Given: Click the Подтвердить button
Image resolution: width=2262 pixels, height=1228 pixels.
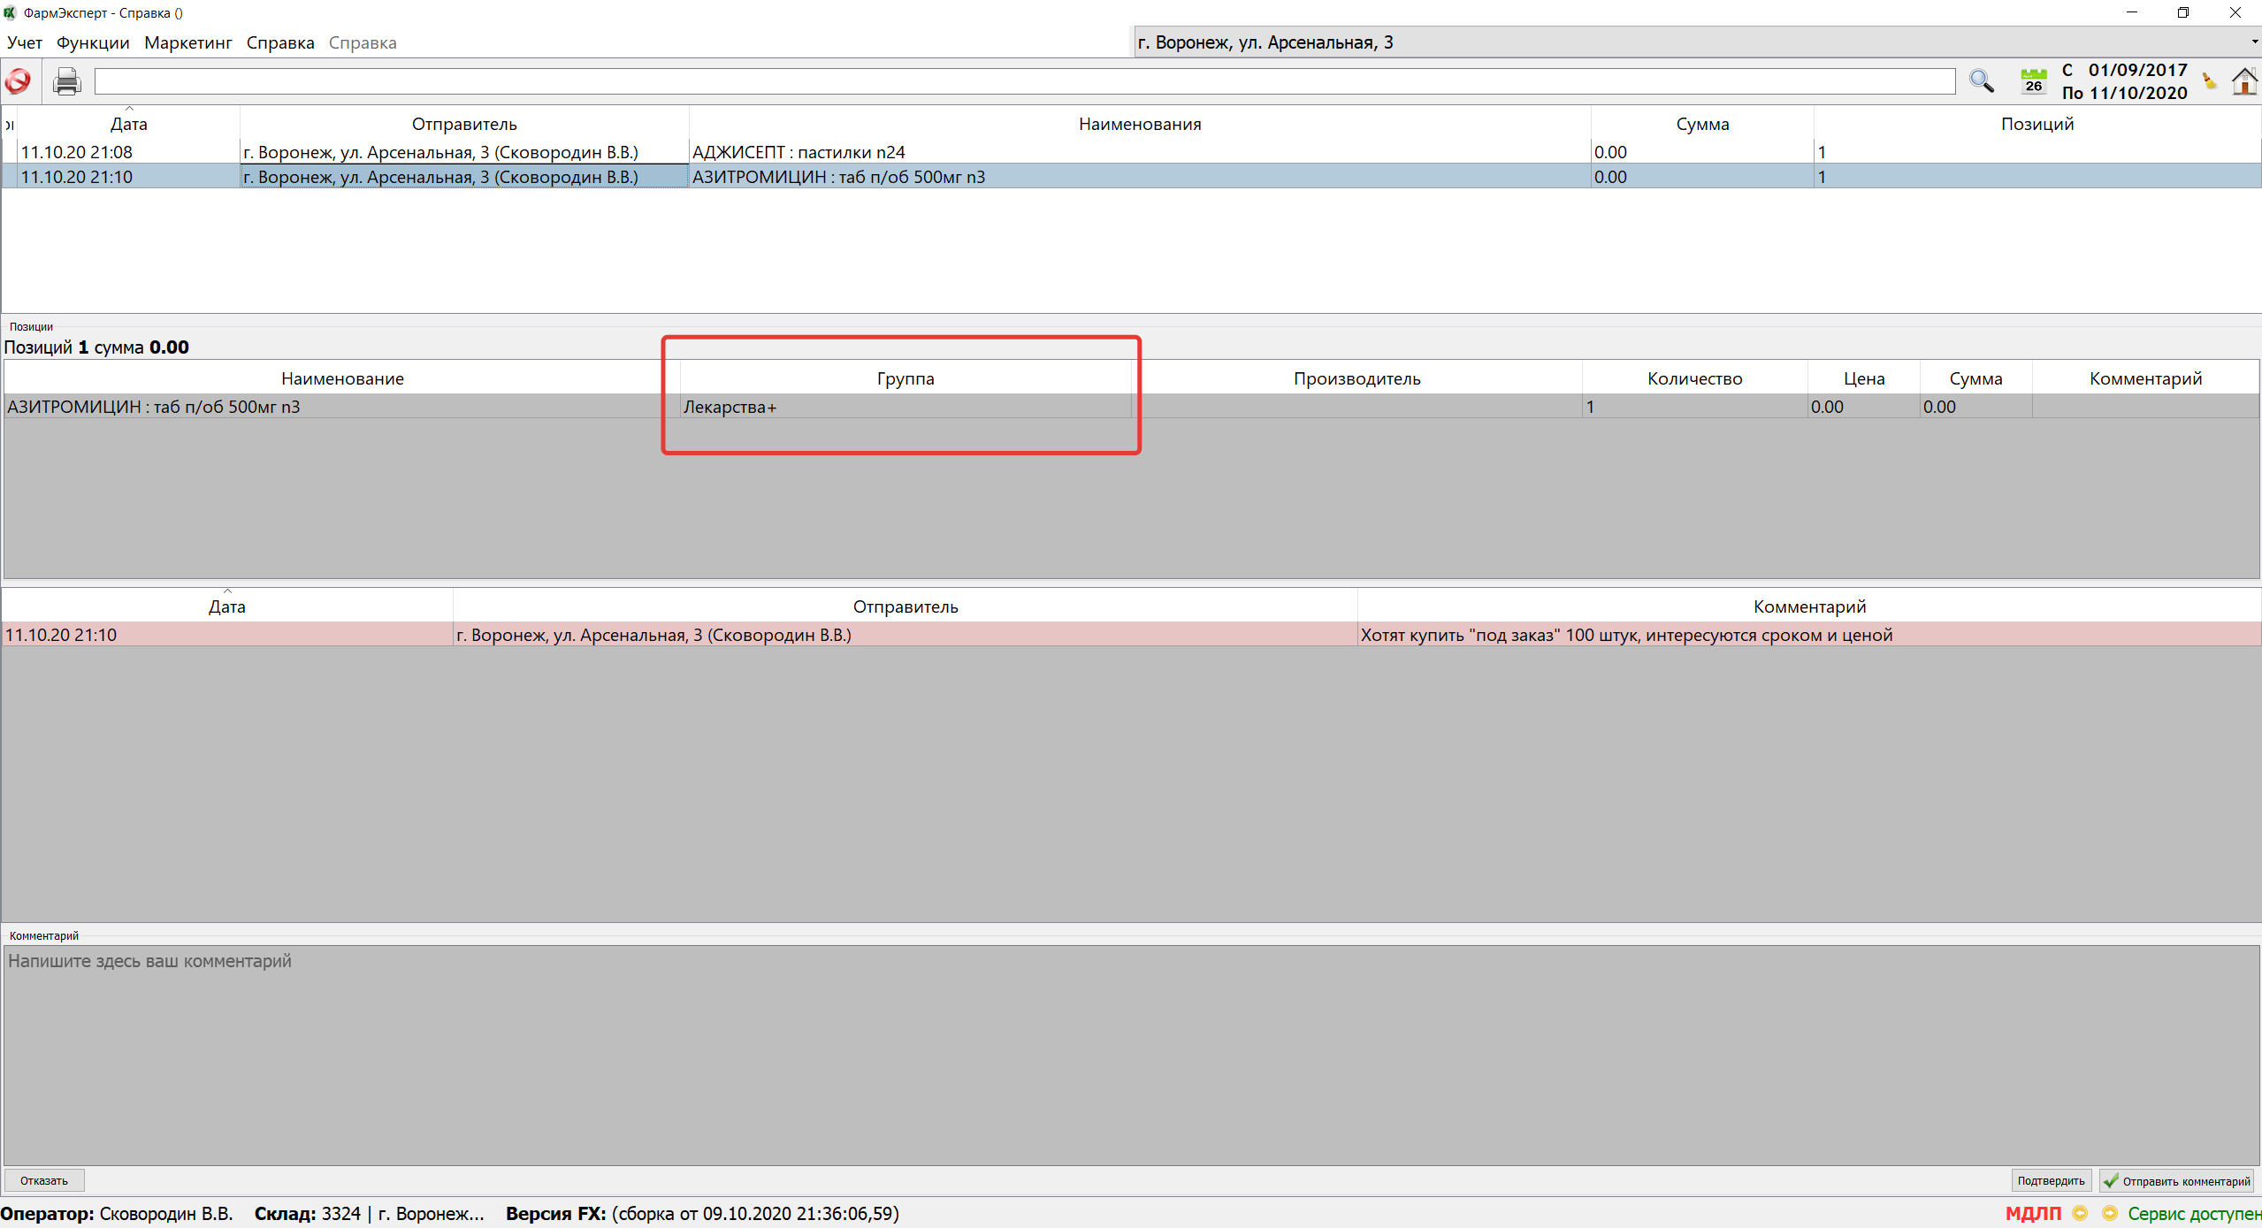Looking at the screenshot, I should coord(2051,1180).
